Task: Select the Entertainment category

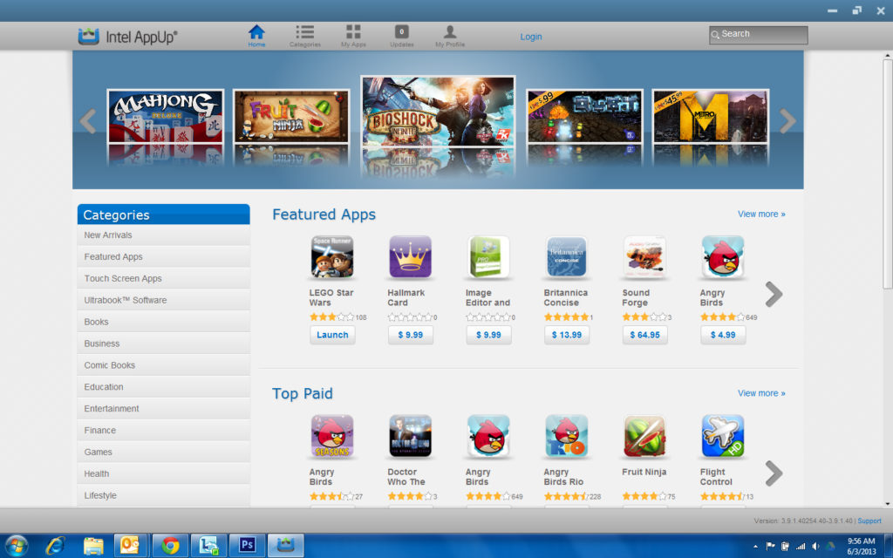Action: (163, 408)
